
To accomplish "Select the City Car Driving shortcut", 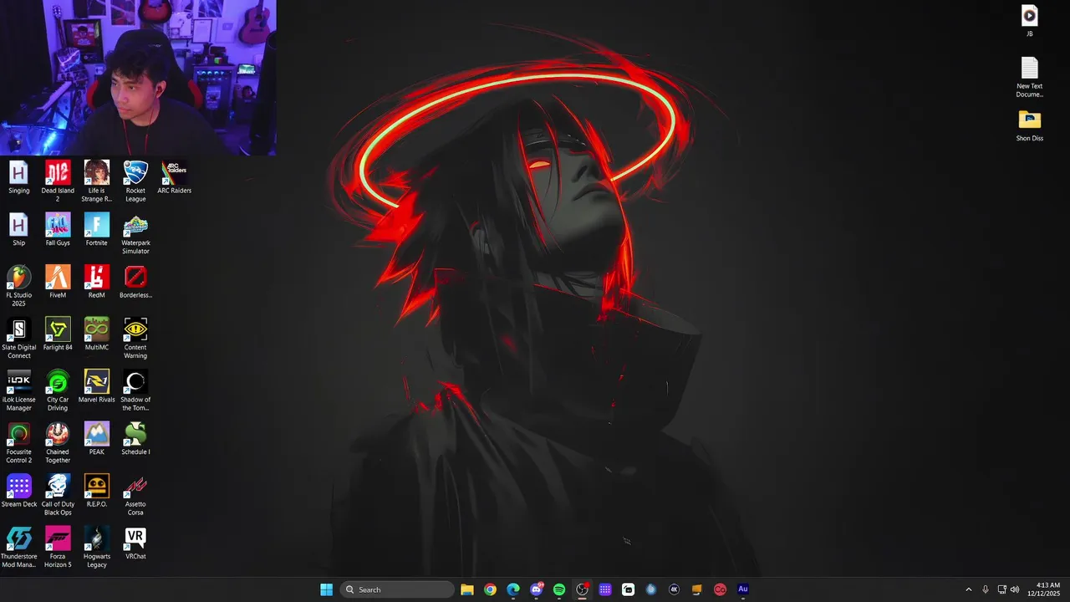I will pos(58,390).
